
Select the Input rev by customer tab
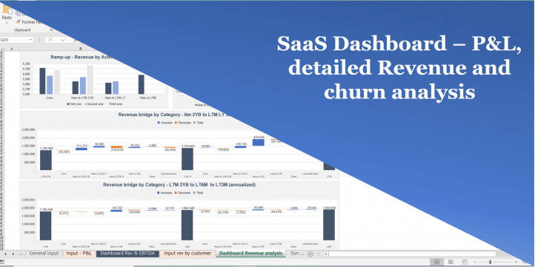[x=187, y=254]
